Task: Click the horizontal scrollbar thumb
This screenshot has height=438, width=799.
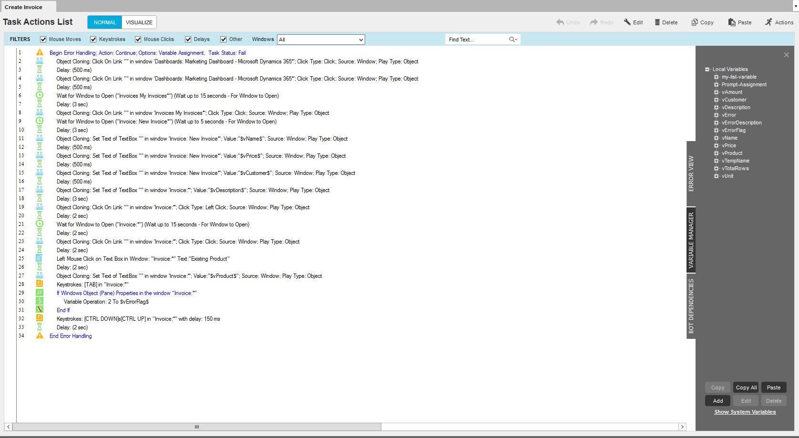Action: pyautogui.click(x=197, y=427)
